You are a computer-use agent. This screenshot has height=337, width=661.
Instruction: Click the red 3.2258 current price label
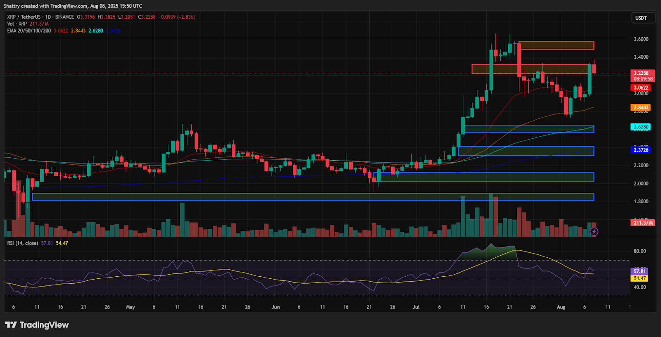click(x=642, y=73)
